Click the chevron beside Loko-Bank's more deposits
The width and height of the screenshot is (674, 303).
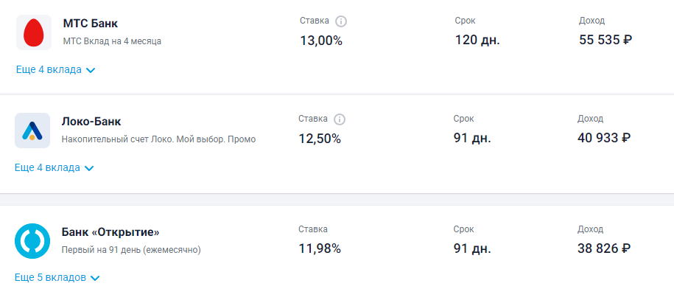pyautogui.click(x=89, y=168)
